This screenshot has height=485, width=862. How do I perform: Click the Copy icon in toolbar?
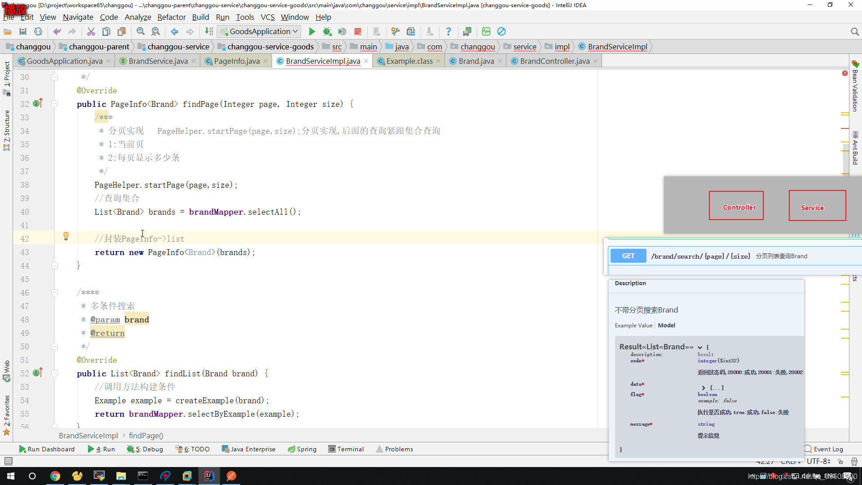pos(106,31)
